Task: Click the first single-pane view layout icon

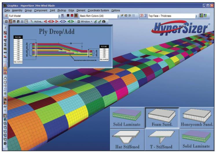Action: pyautogui.click(x=6, y=21)
